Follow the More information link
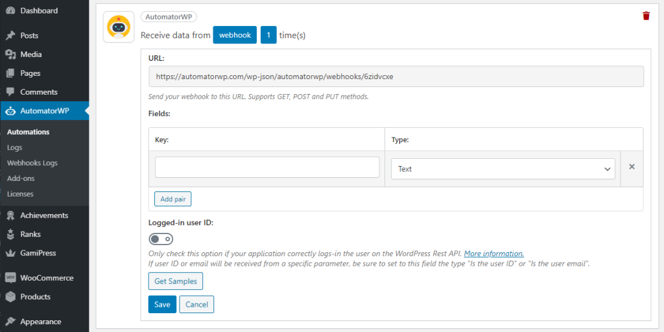Image resolution: width=664 pixels, height=332 pixels. point(493,254)
